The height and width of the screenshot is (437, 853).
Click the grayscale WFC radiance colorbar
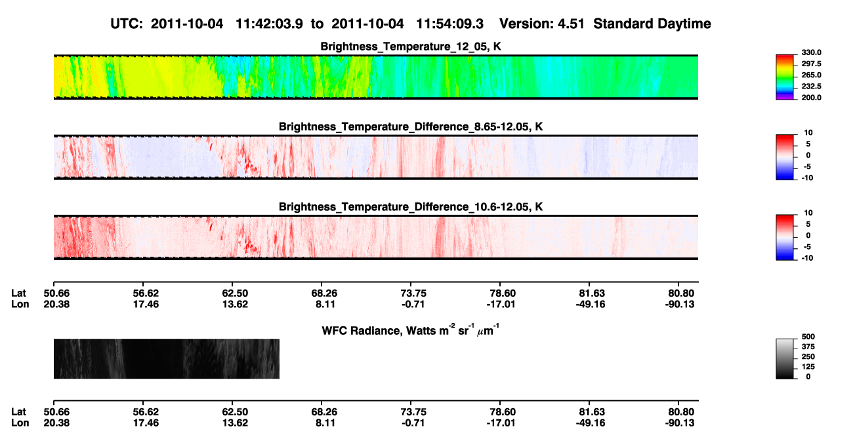pyautogui.click(x=786, y=359)
